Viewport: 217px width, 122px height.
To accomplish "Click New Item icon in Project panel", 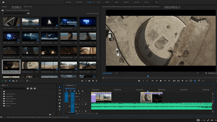I will click(93, 81).
